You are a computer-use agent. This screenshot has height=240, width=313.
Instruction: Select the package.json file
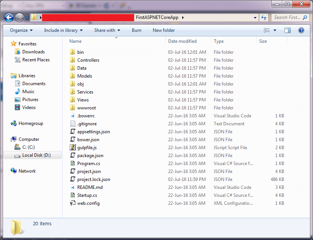coord(90,156)
